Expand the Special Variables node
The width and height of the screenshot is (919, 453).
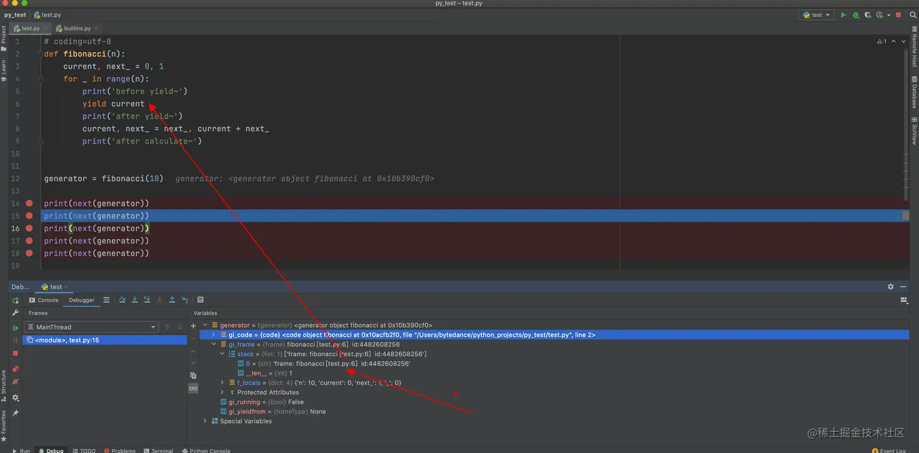click(x=205, y=421)
